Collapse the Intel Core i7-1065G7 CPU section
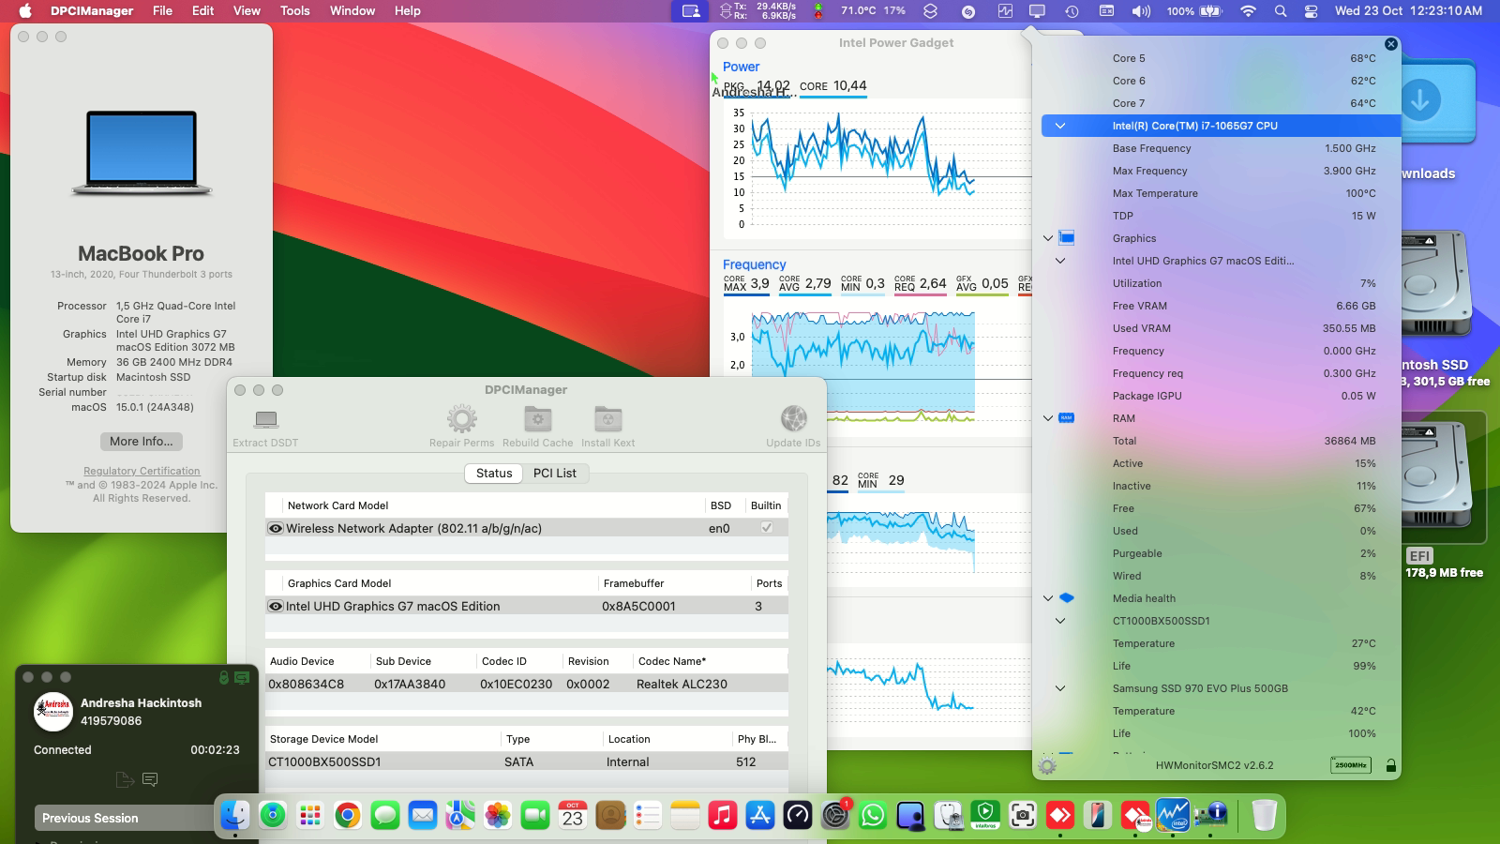 [1060, 125]
